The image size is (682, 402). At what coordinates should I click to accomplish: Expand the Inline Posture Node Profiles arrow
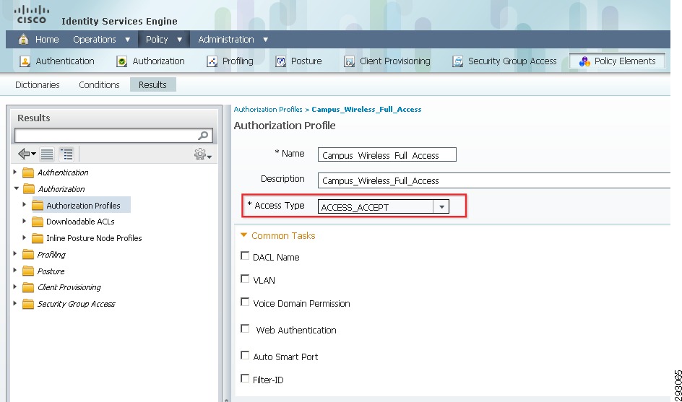(25, 237)
